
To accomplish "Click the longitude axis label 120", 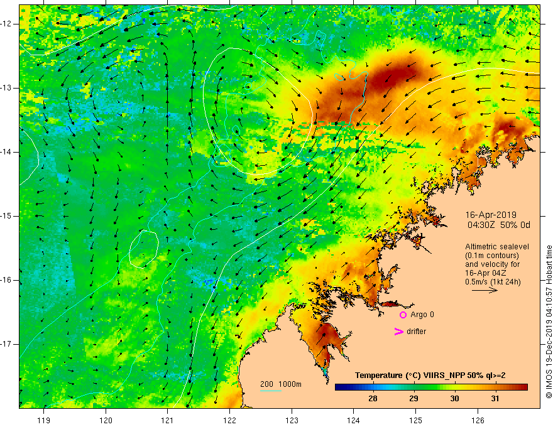I will click(x=106, y=420).
